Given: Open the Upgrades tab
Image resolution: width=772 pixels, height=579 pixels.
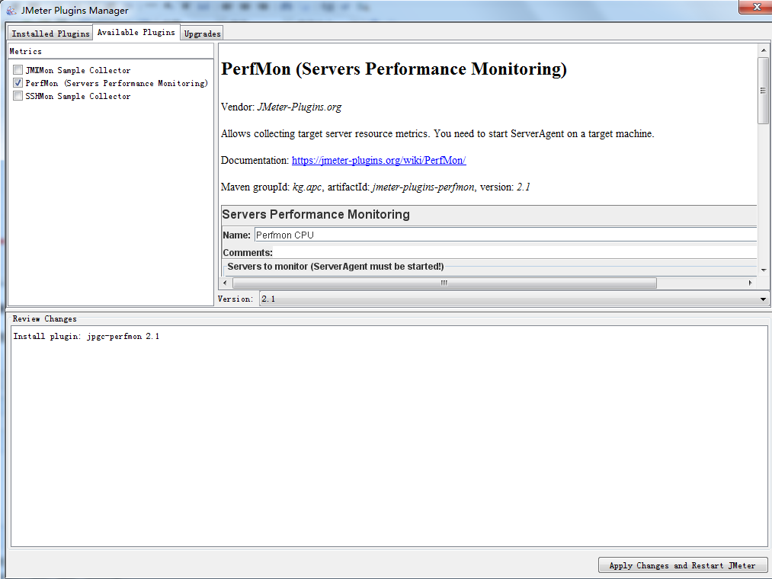Looking at the screenshot, I should tap(203, 34).
